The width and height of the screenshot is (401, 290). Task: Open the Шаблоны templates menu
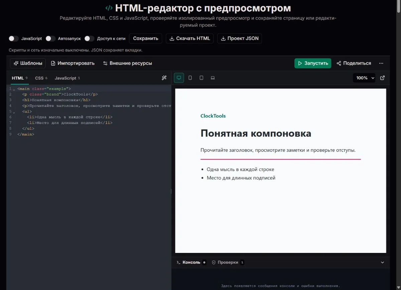28,63
